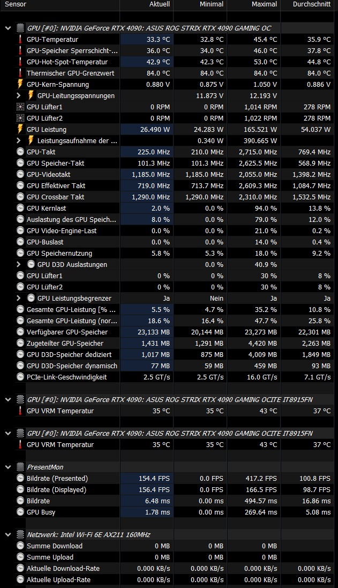Click chip icon of the Netzwerk Wi-Fi group
Screen dimensions: 338x588
tap(20, 534)
